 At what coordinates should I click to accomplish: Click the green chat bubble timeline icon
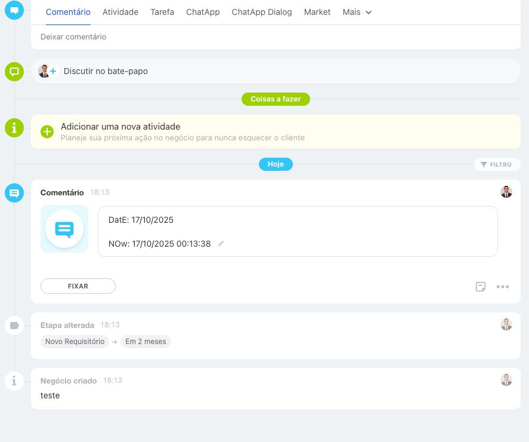point(14,72)
